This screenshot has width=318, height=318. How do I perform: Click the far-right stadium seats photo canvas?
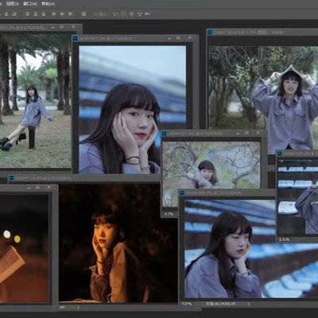[297, 196]
